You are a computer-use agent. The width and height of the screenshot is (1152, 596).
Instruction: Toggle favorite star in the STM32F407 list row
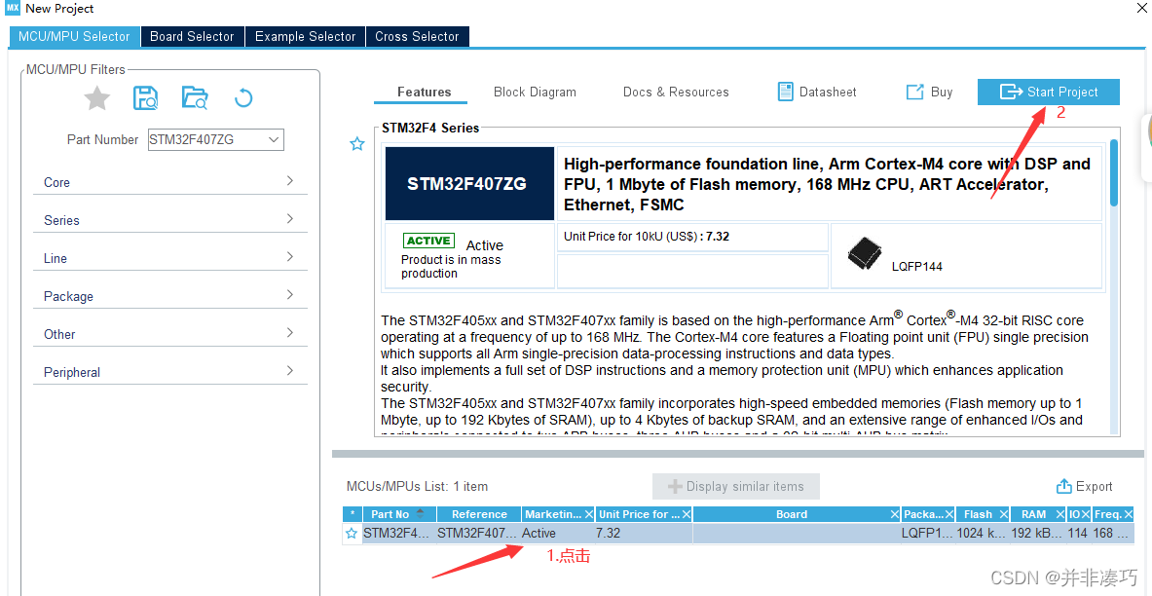[352, 534]
